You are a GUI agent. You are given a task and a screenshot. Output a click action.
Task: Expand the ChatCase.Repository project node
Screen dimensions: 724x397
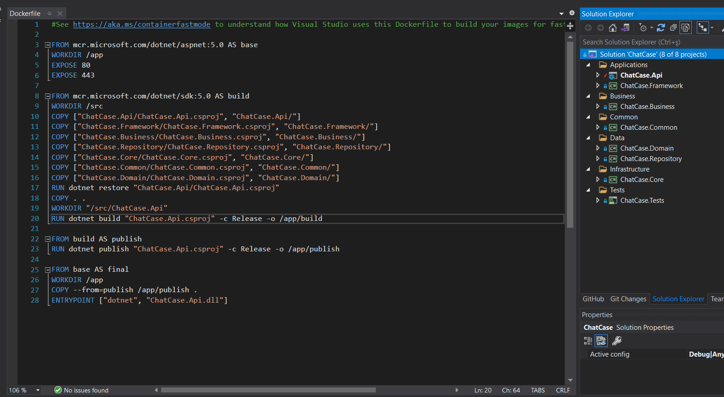tap(598, 159)
